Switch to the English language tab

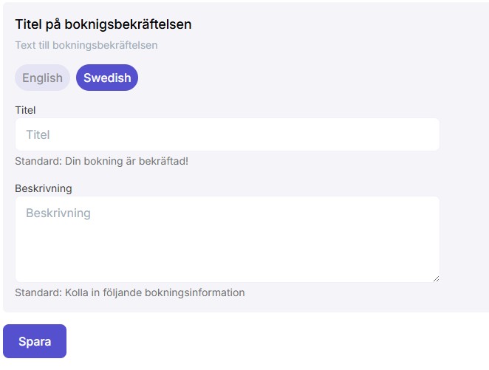coord(42,78)
